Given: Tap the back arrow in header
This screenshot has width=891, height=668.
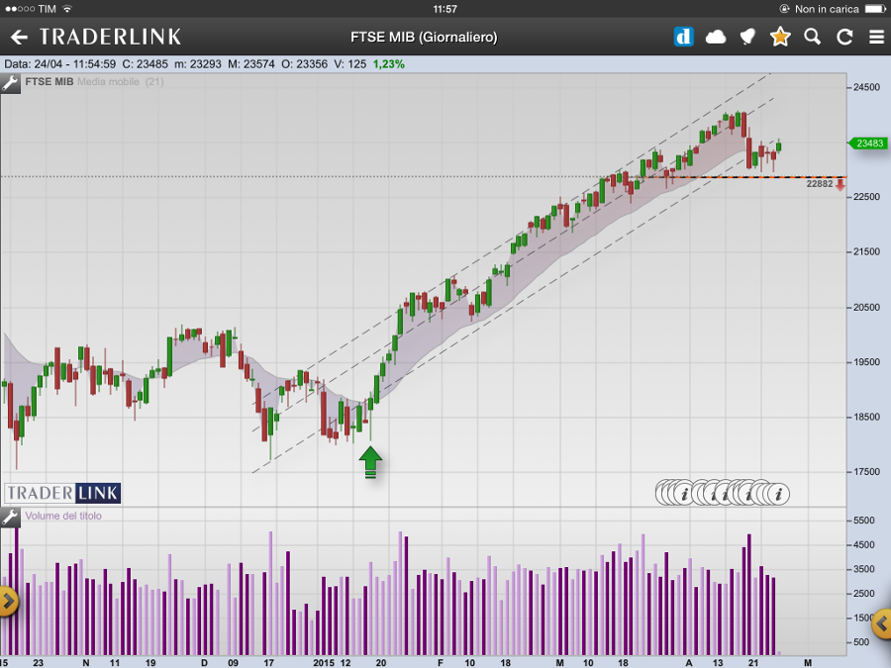Looking at the screenshot, I should (x=19, y=38).
